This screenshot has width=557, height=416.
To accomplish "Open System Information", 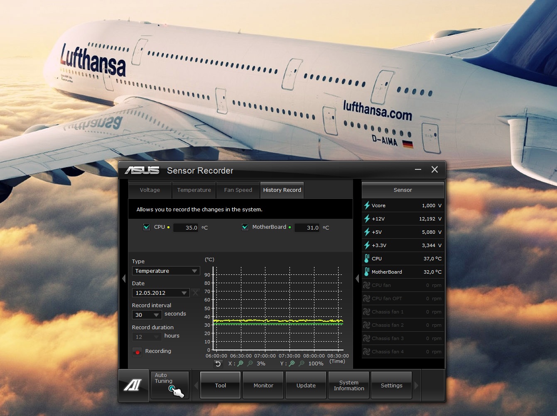I will pos(349,385).
